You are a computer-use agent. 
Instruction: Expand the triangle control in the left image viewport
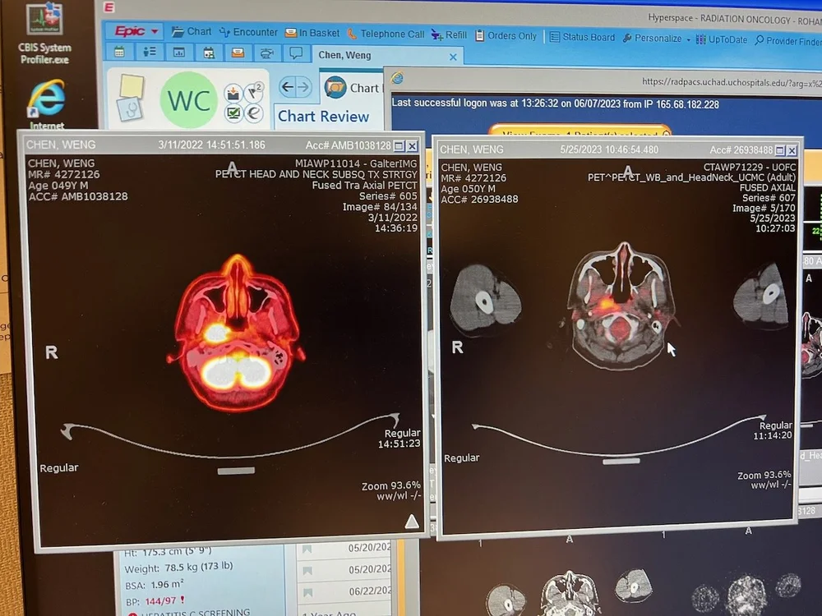click(410, 520)
